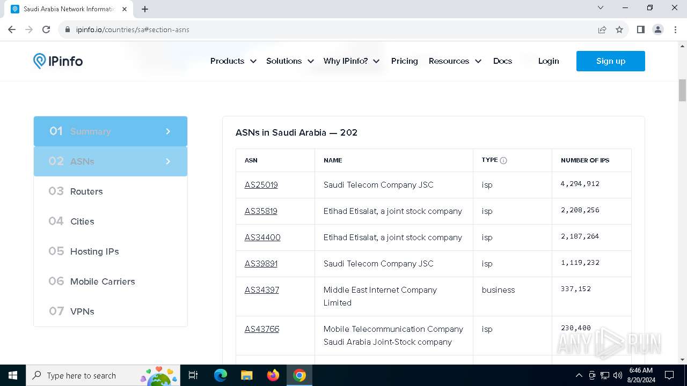Viewport: 687px width, 386px height.
Task: Select the 05 Hosting IPs section
Action: point(111,251)
